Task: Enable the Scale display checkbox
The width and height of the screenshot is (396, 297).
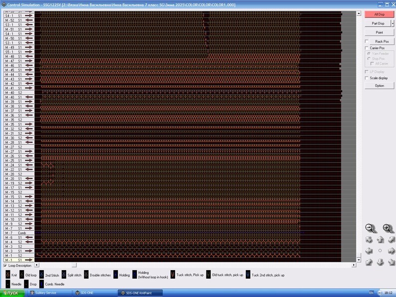Action: (367, 78)
